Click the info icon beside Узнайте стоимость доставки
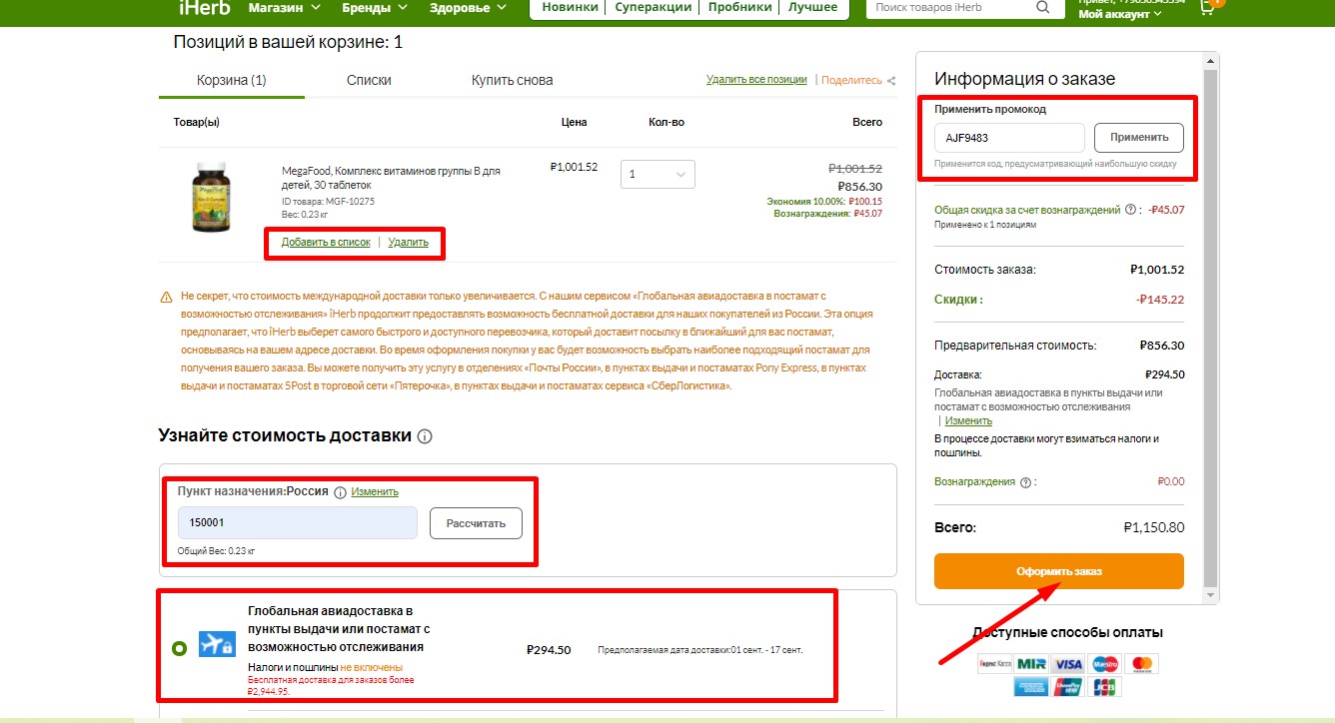 click(x=425, y=436)
